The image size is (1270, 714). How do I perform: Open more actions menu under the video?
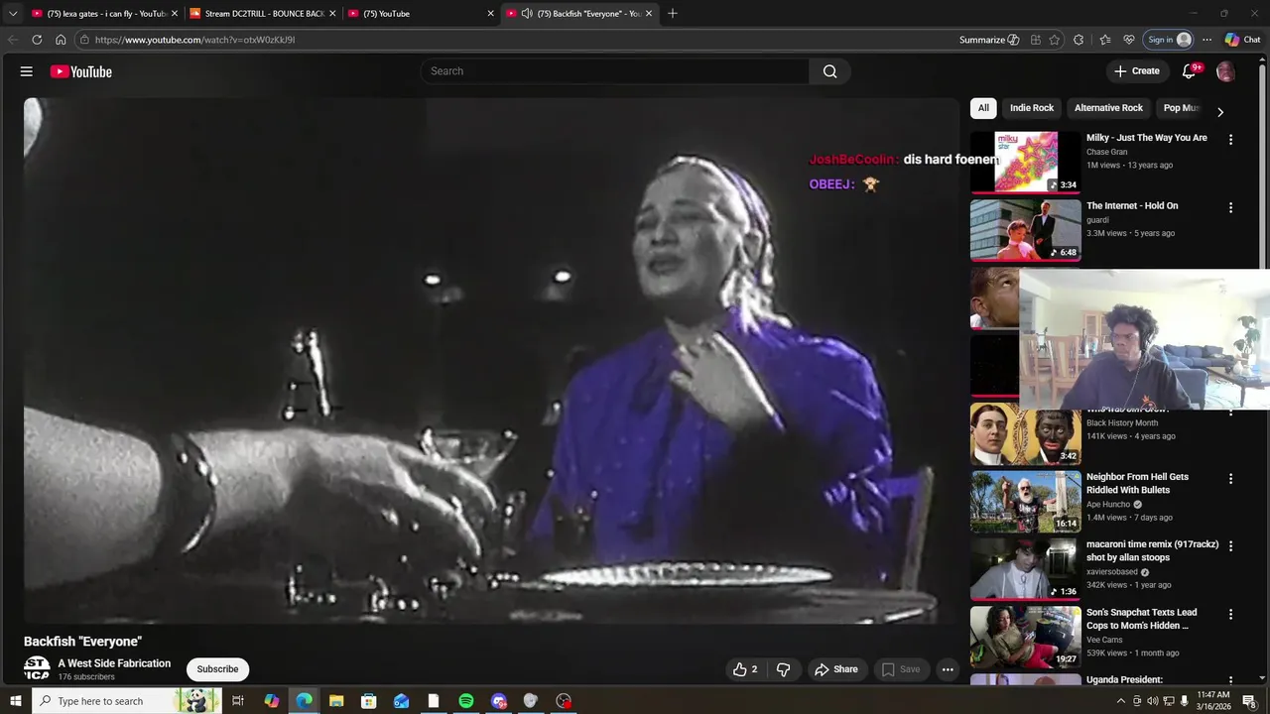(x=948, y=669)
